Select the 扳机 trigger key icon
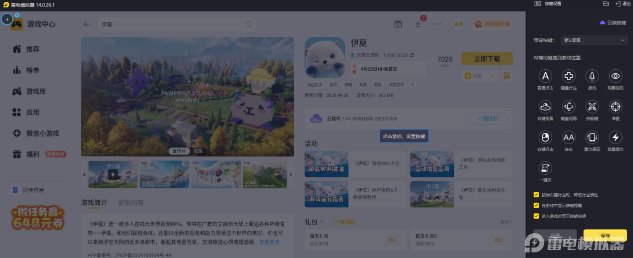Viewport: 633px width, 258px height. (x=592, y=76)
